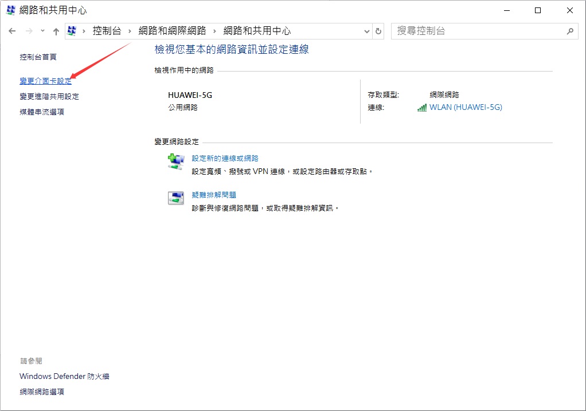Click the Forward navigation arrow
Viewport: 586px width, 411px height.
[x=29, y=31]
